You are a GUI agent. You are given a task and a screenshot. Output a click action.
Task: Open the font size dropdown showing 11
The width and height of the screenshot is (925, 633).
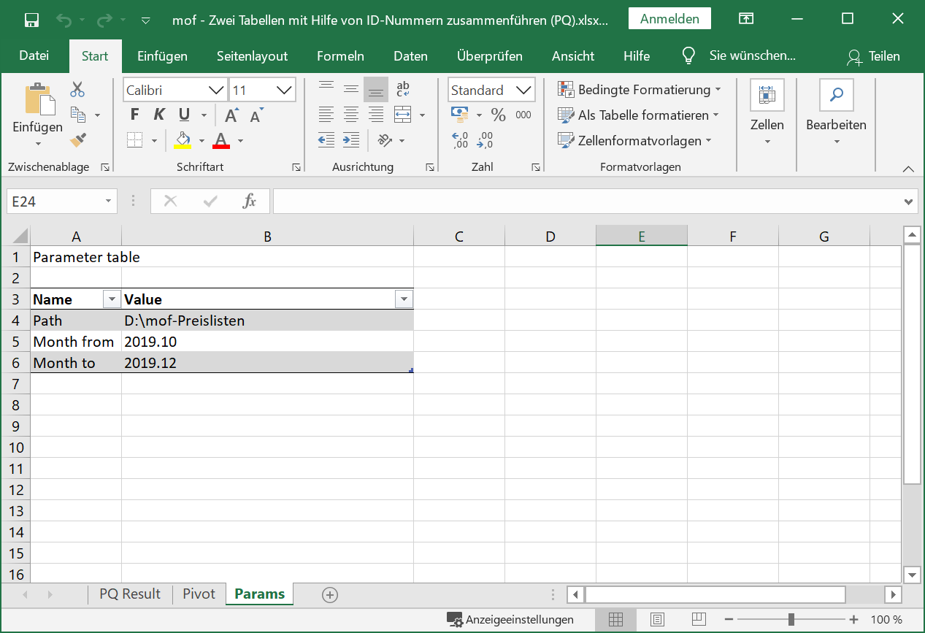click(x=285, y=91)
